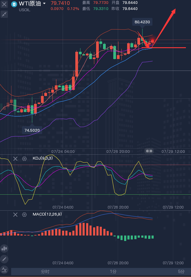Click the 昨收 previous close 79.6440

click(130, 9)
